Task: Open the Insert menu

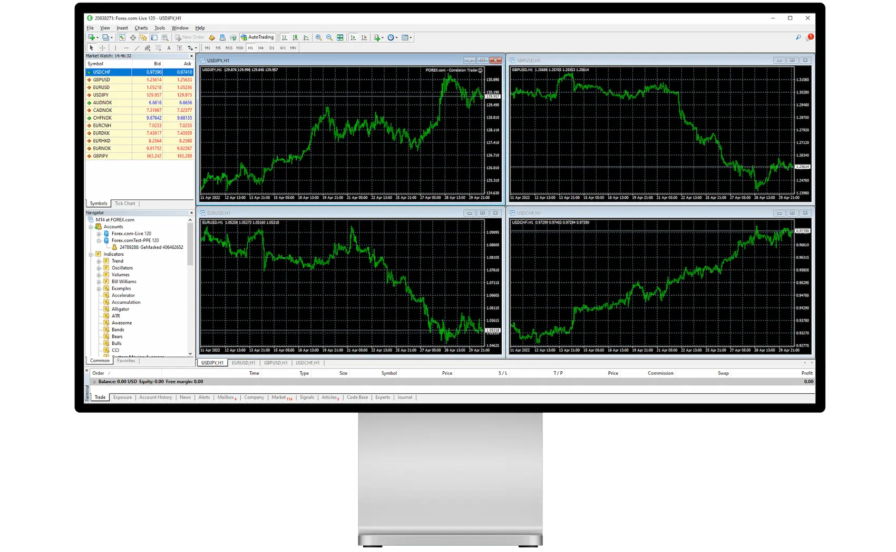Action: pos(122,28)
